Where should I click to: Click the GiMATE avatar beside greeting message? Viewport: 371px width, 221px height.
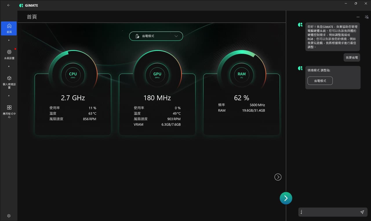tap(300, 25)
